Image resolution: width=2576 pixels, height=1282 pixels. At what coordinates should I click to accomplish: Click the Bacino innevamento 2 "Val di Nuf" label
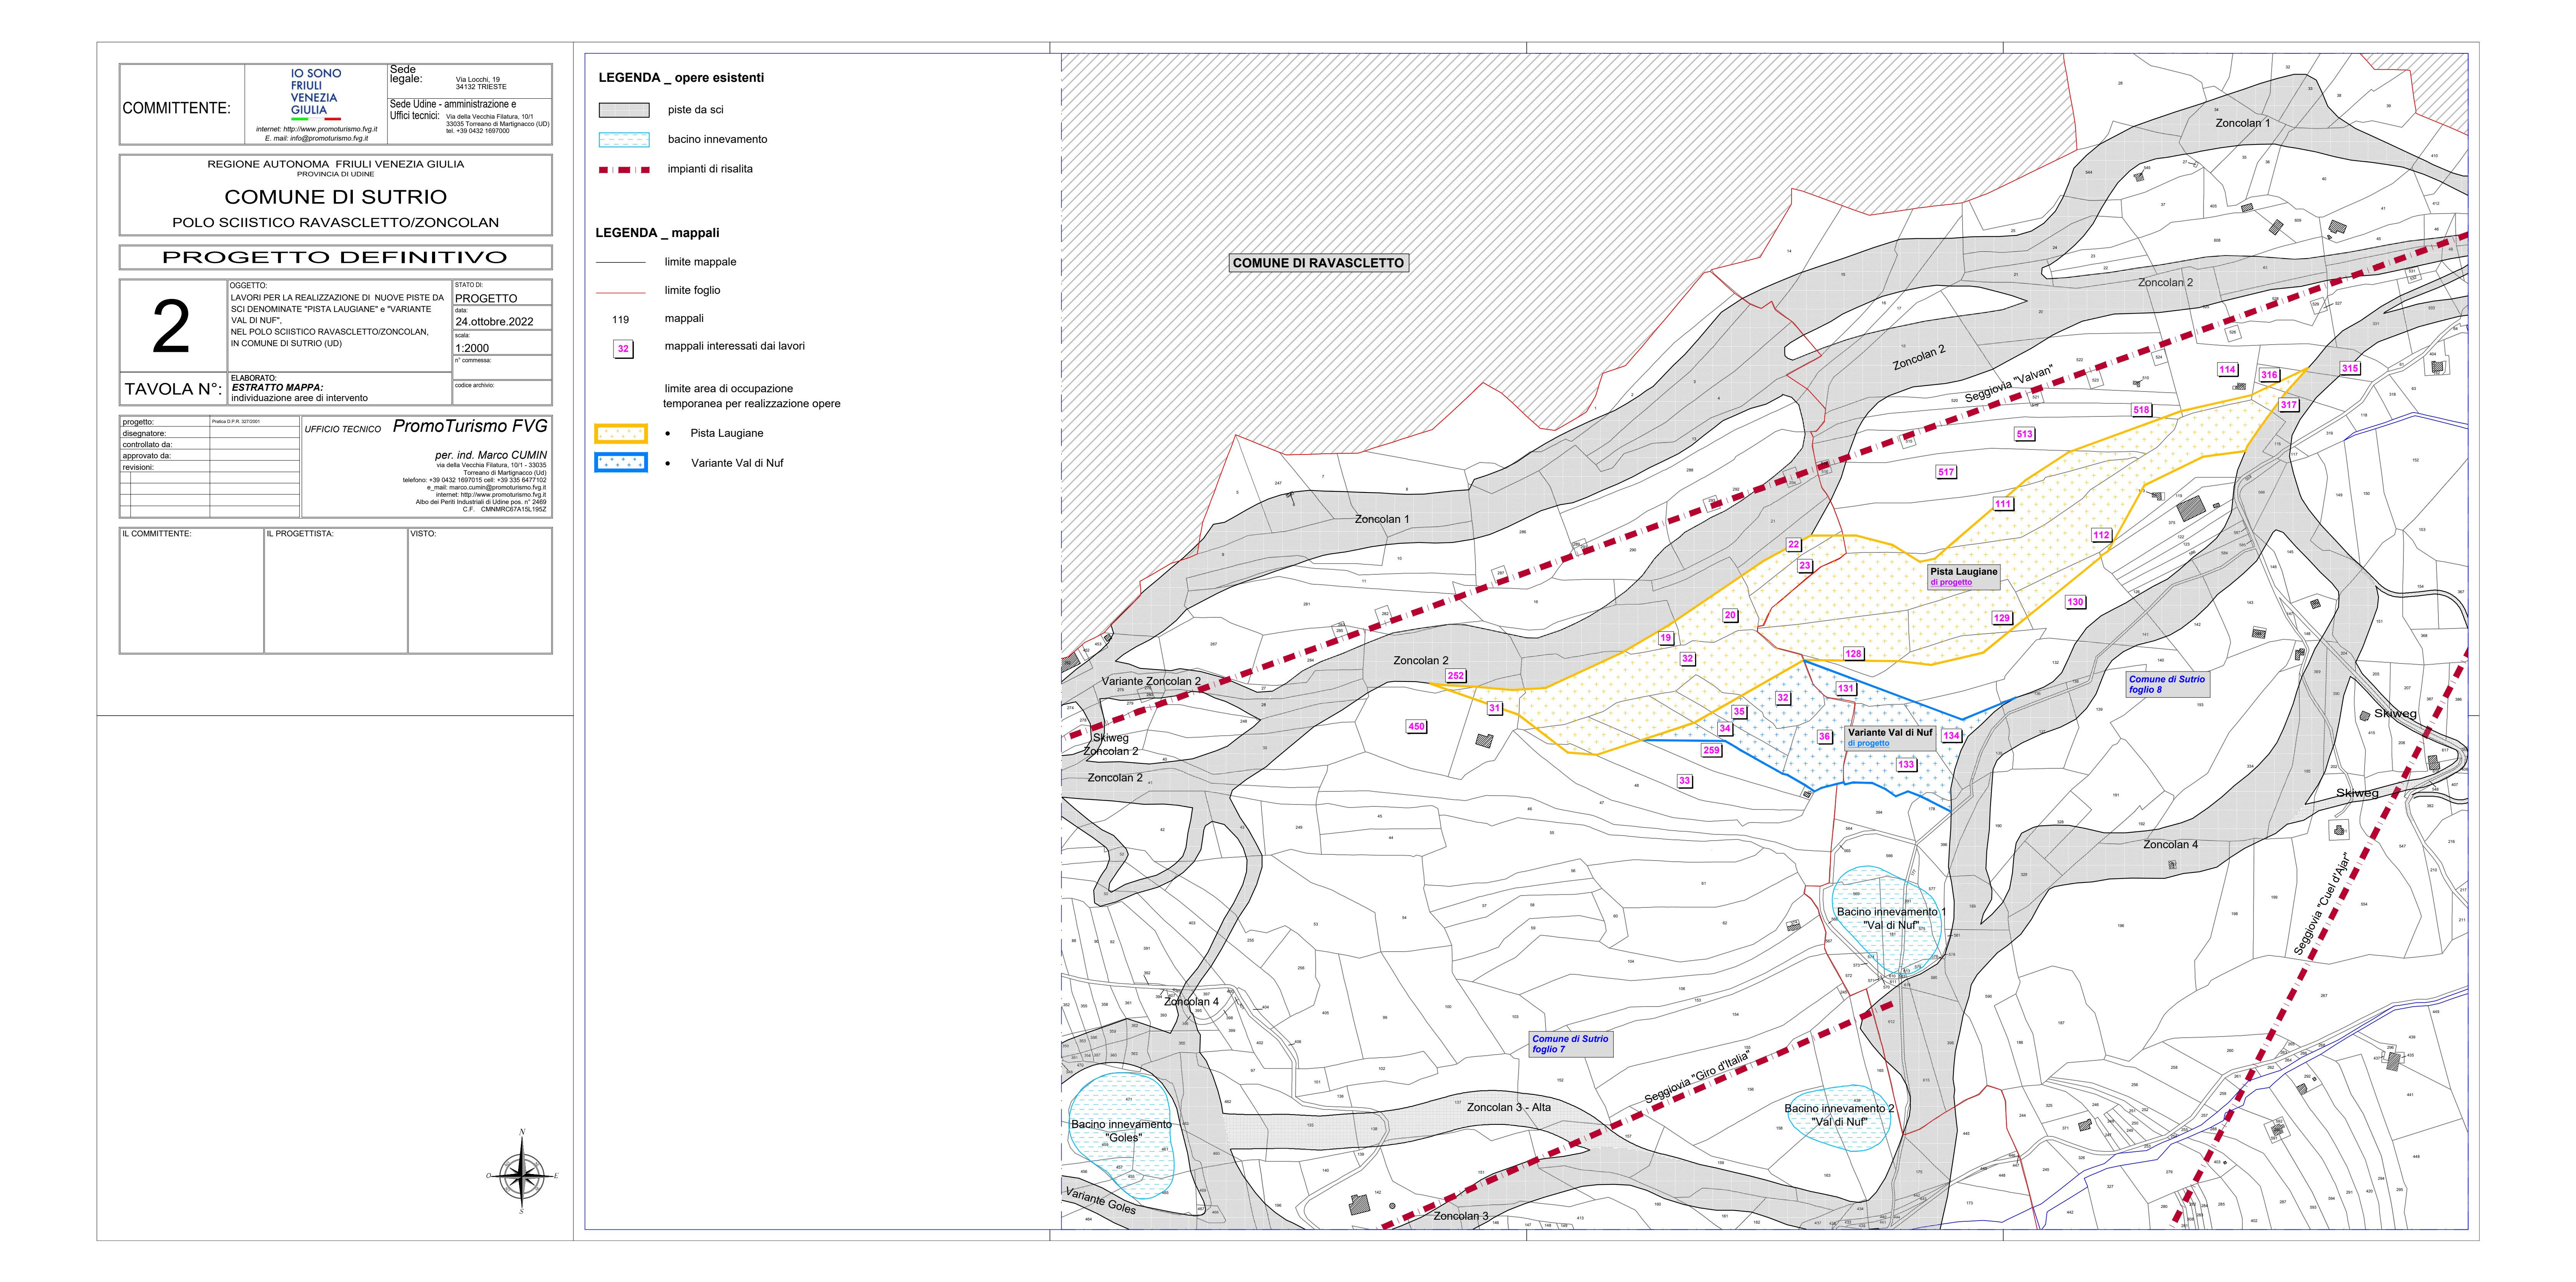coord(1839,1115)
